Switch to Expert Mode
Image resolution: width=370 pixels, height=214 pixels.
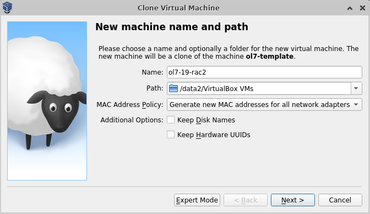coord(197,200)
